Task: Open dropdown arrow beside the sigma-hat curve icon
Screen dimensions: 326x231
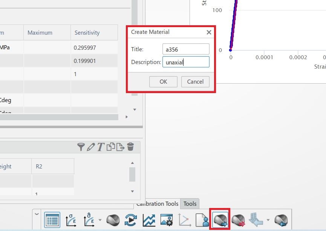Action: click(100, 220)
